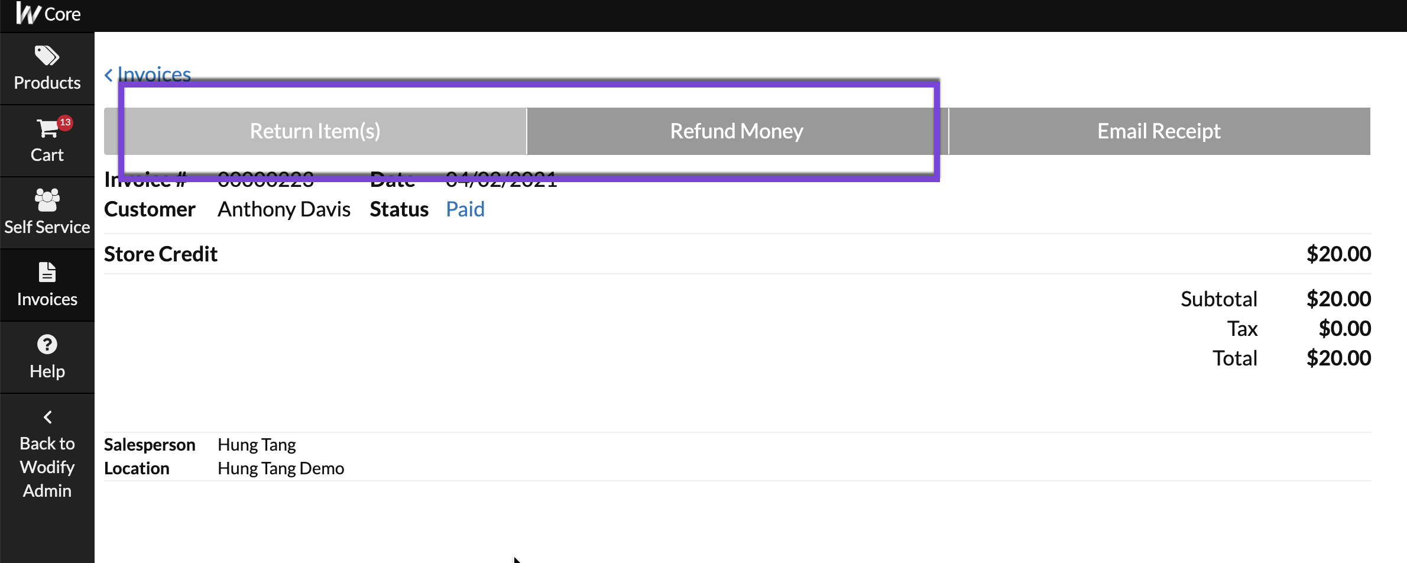
Task: Click the Wodify Core logo
Action: [48, 14]
